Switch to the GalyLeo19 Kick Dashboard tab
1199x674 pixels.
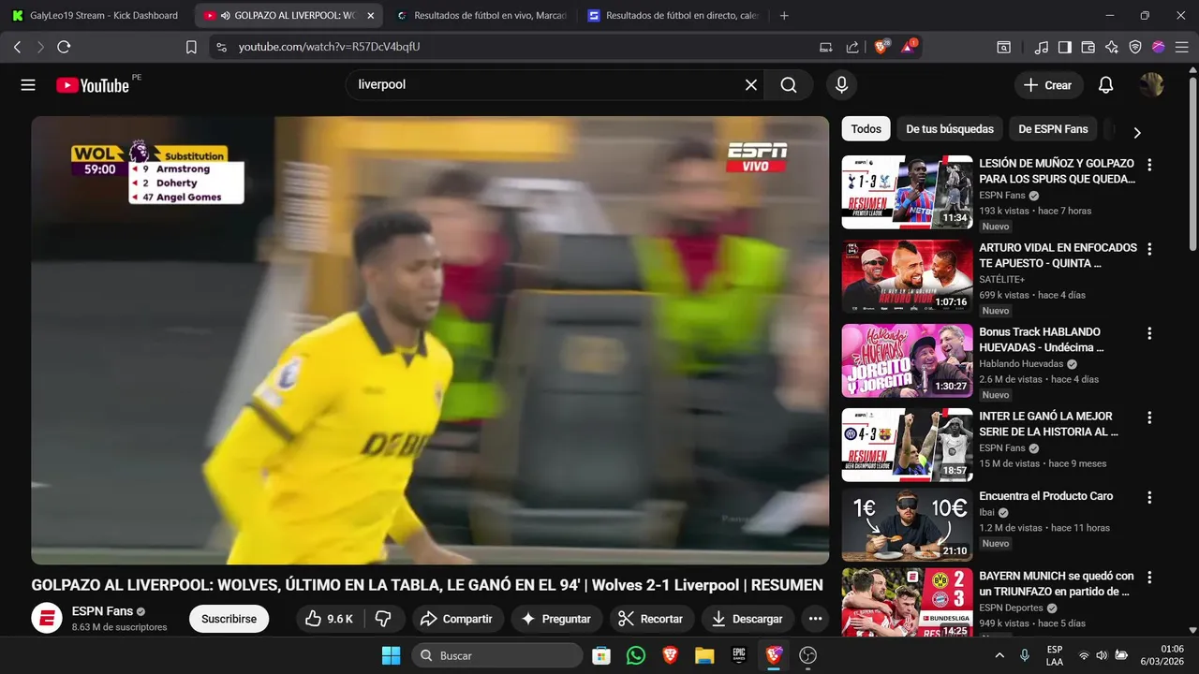tap(97, 15)
